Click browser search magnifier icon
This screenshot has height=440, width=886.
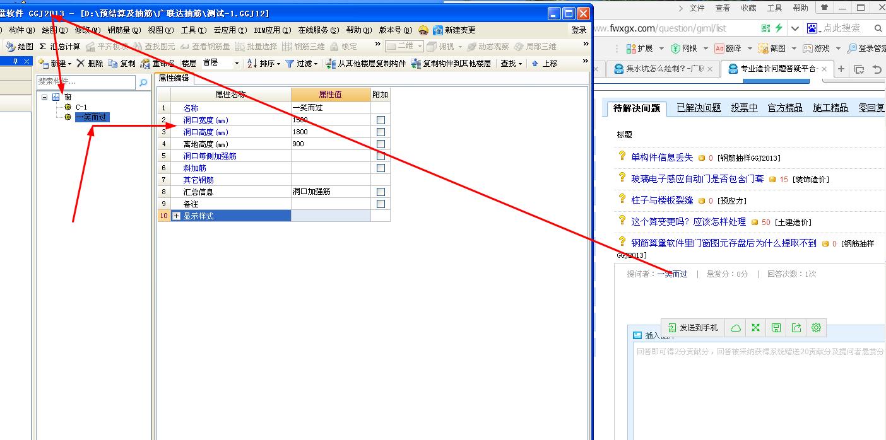pos(878,28)
